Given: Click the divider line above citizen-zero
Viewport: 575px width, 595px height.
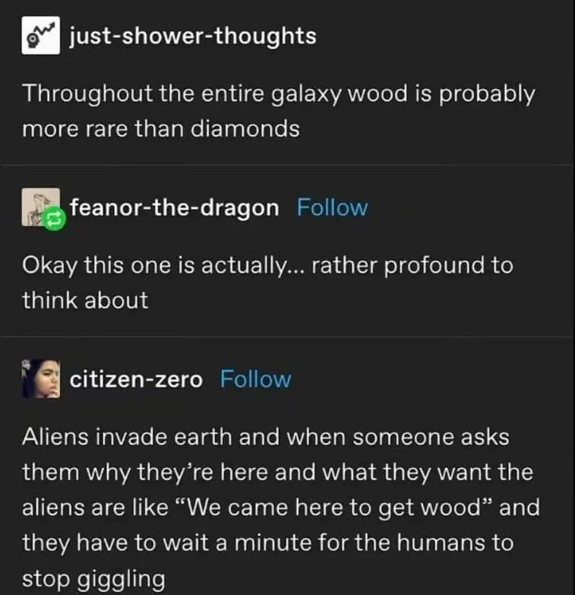Looking at the screenshot, I should pyautogui.click(x=286, y=337).
